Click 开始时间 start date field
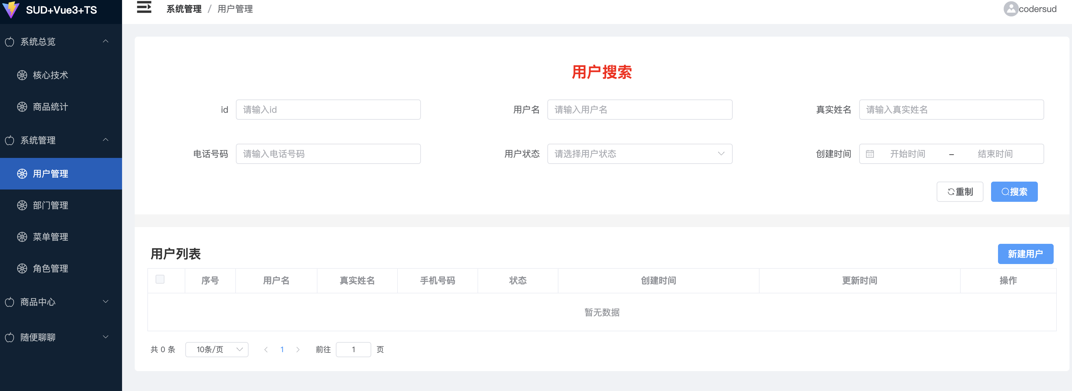The width and height of the screenshot is (1072, 391). 908,154
